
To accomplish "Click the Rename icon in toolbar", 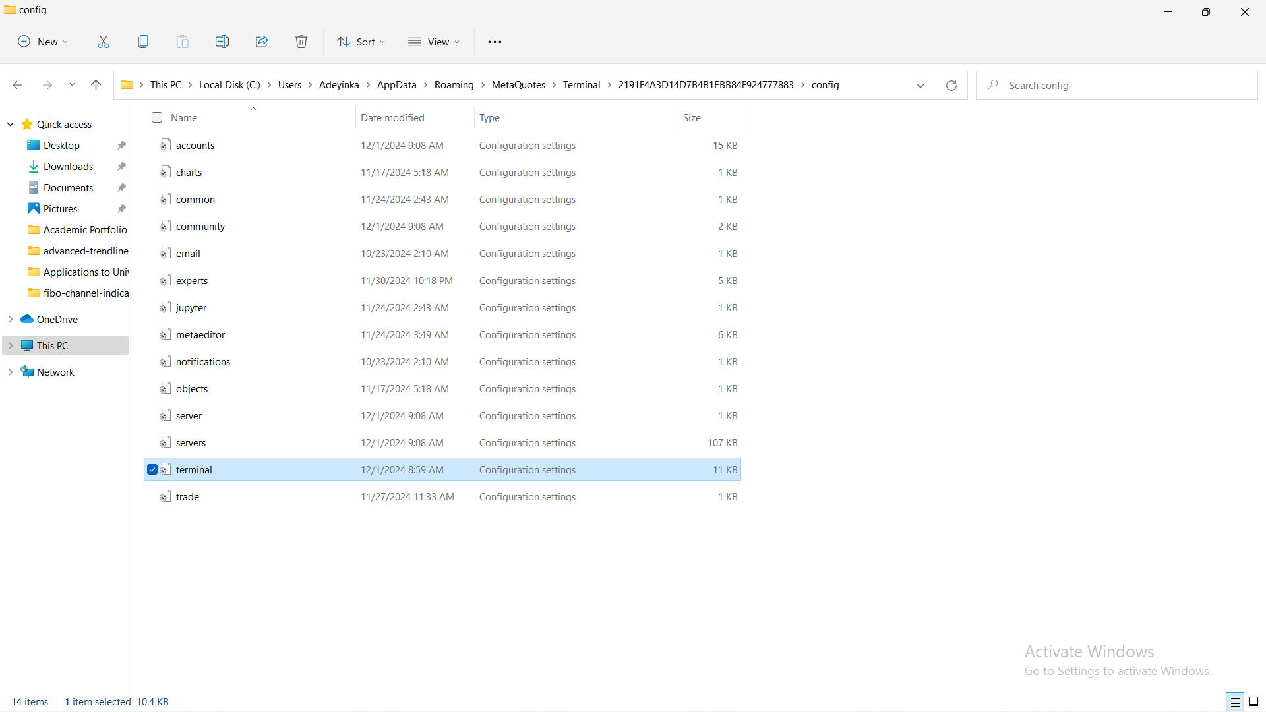I will click(222, 42).
